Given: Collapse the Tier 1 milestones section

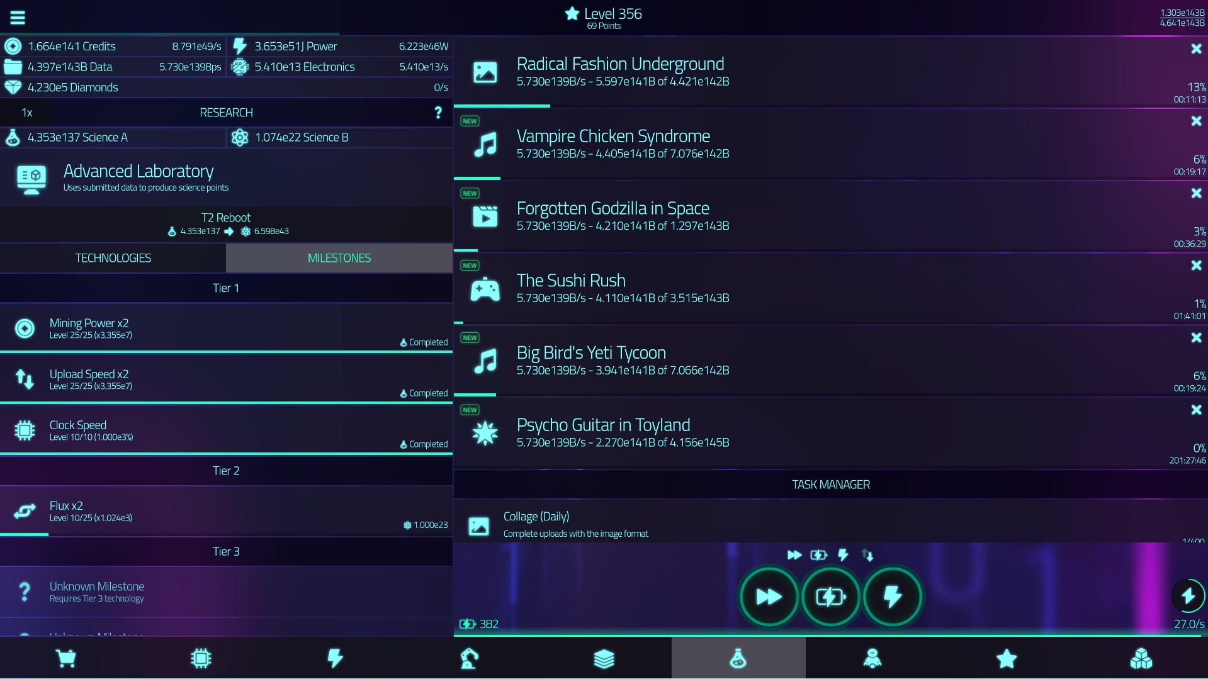Looking at the screenshot, I should (x=226, y=288).
